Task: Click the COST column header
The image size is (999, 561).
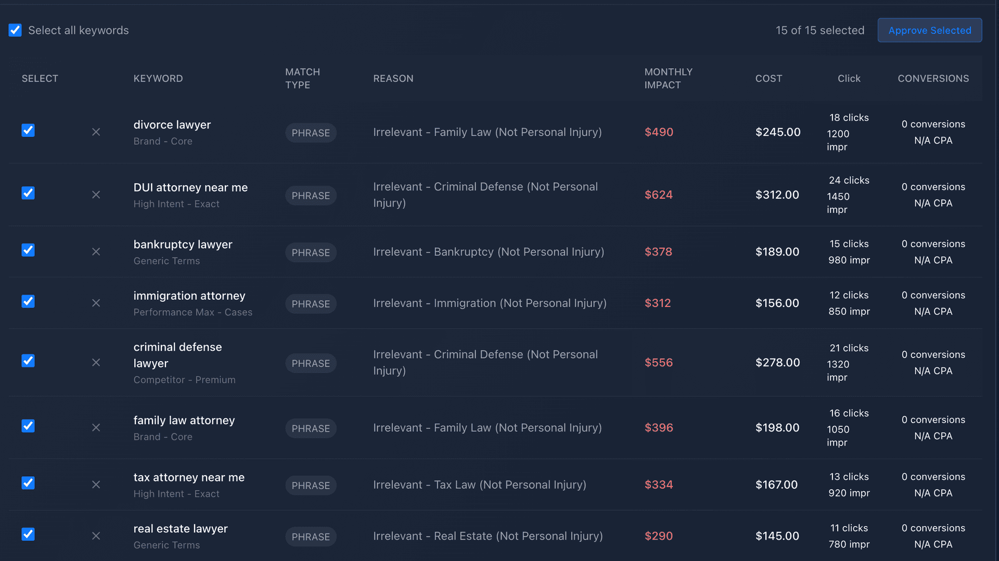Action: [769, 78]
